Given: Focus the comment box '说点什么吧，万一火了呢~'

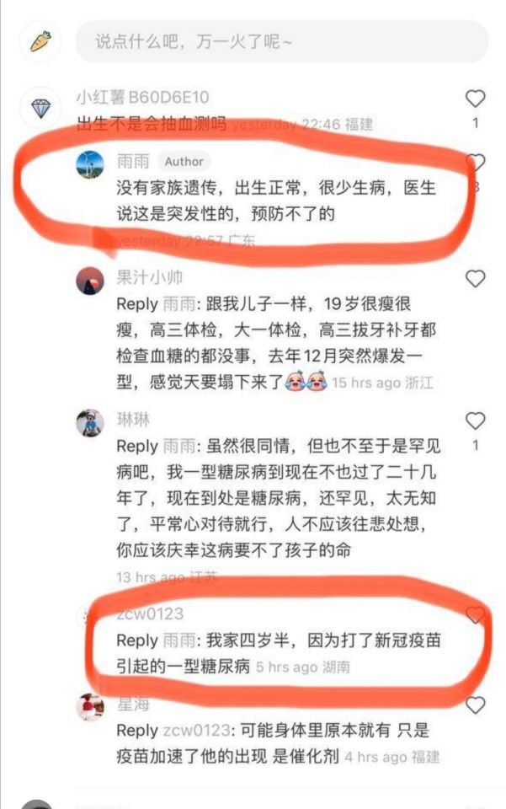Looking at the screenshot, I should click(281, 41).
